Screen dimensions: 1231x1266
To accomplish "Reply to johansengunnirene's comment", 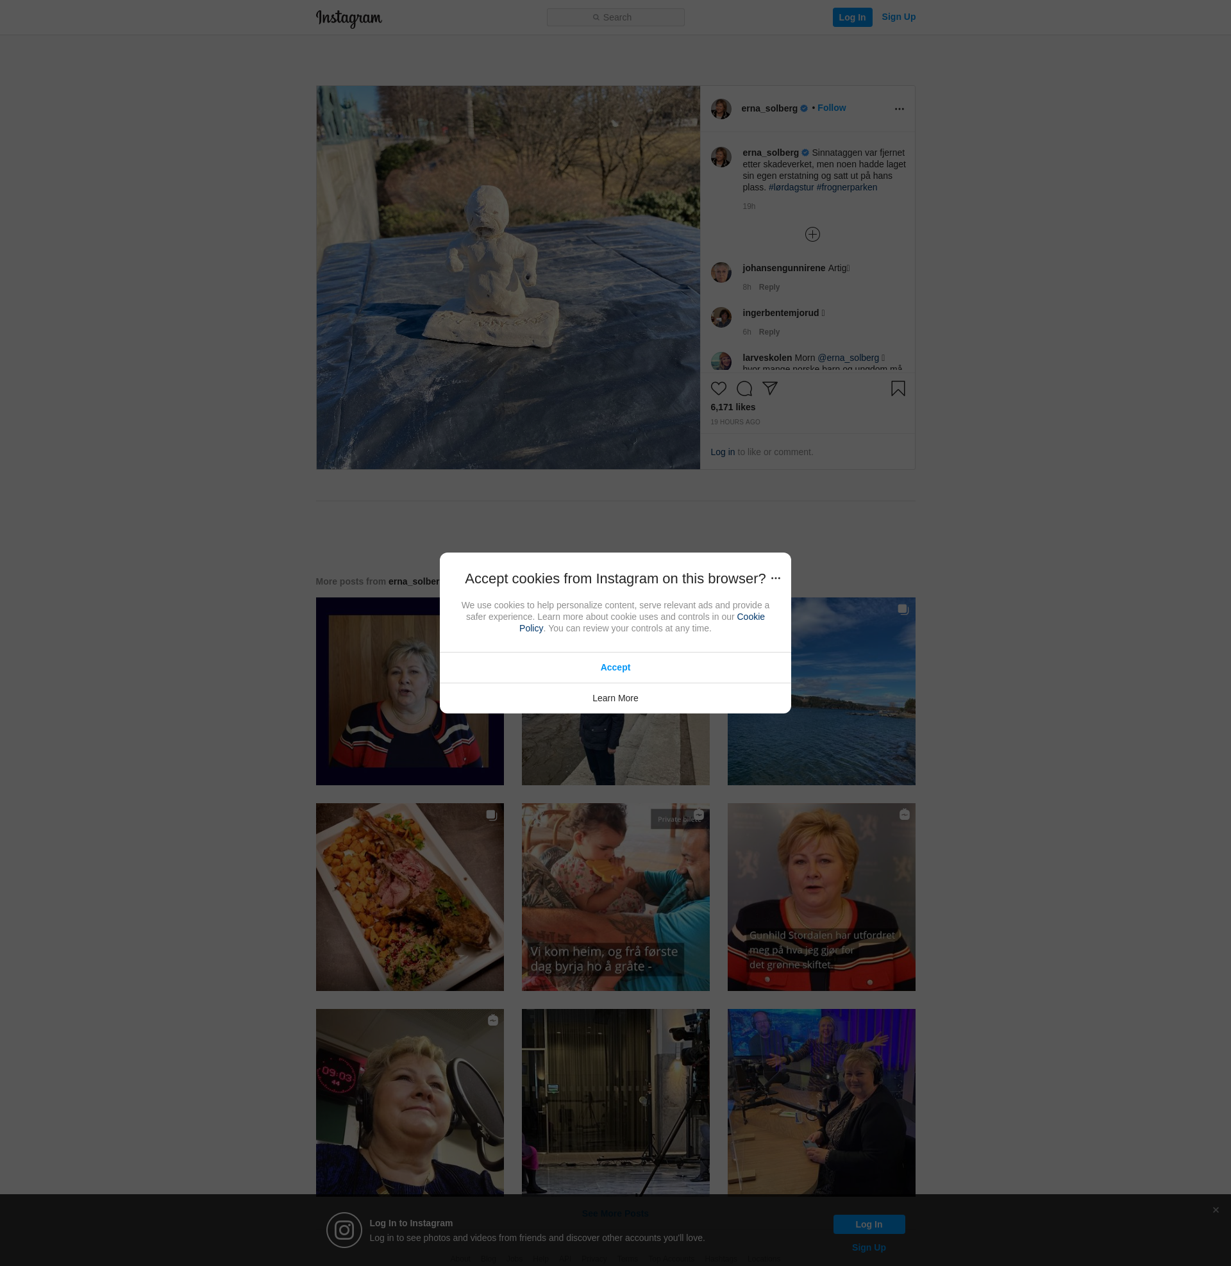I will (x=769, y=287).
